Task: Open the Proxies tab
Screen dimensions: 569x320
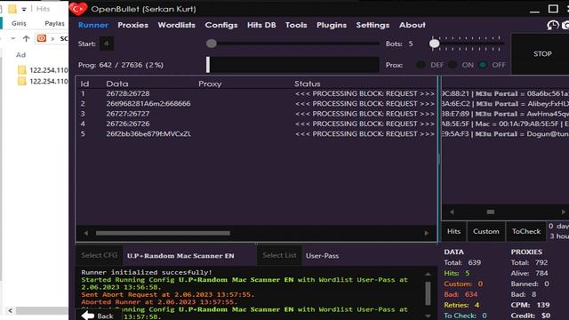Action: 132,25
